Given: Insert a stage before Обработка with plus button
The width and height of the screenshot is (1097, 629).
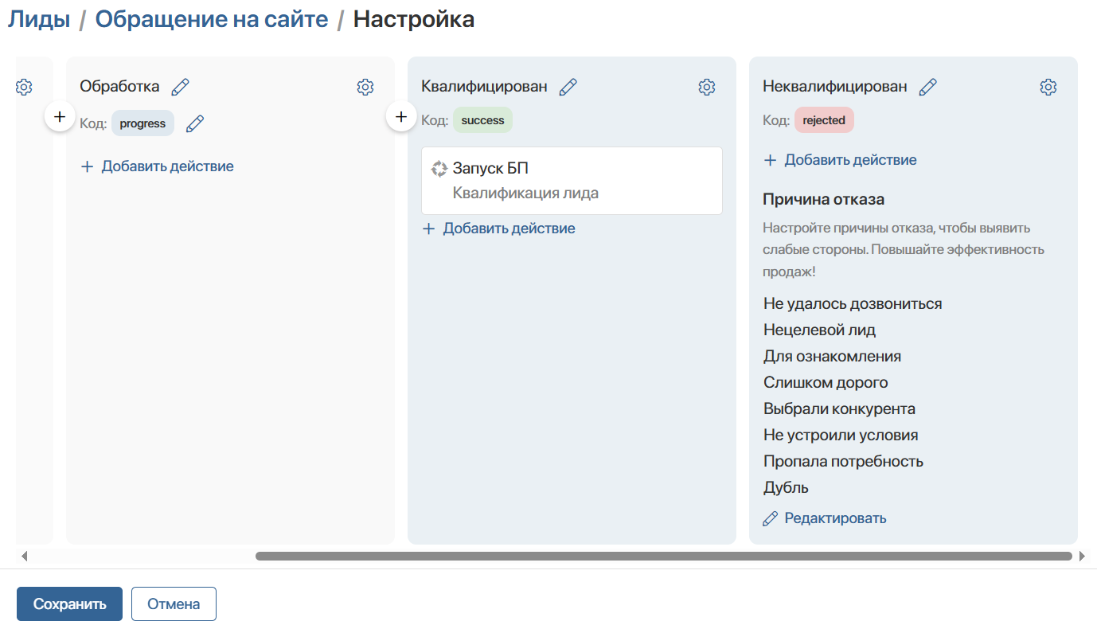Looking at the screenshot, I should coord(60,116).
